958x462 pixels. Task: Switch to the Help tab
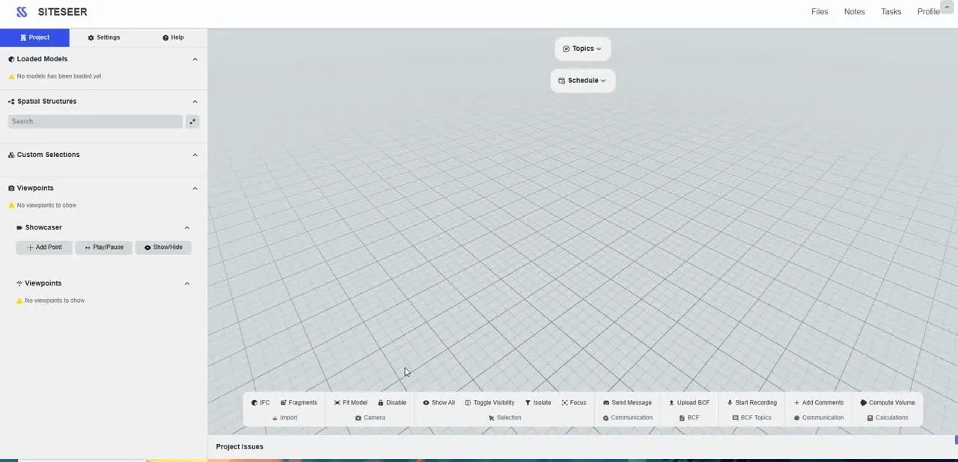coord(173,37)
